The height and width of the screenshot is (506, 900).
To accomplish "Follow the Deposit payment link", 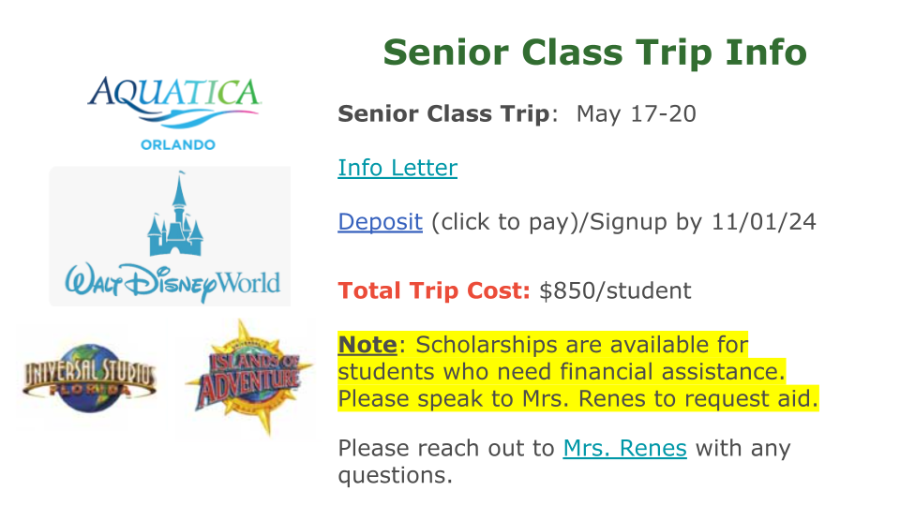I will pyautogui.click(x=380, y=222).
